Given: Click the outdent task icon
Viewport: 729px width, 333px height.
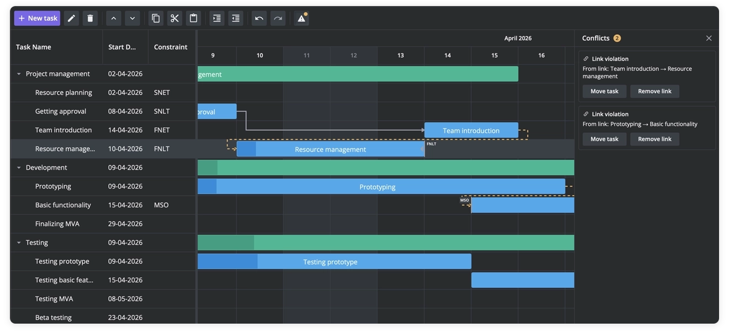Looking at the screenshot, I should point(236,18).
